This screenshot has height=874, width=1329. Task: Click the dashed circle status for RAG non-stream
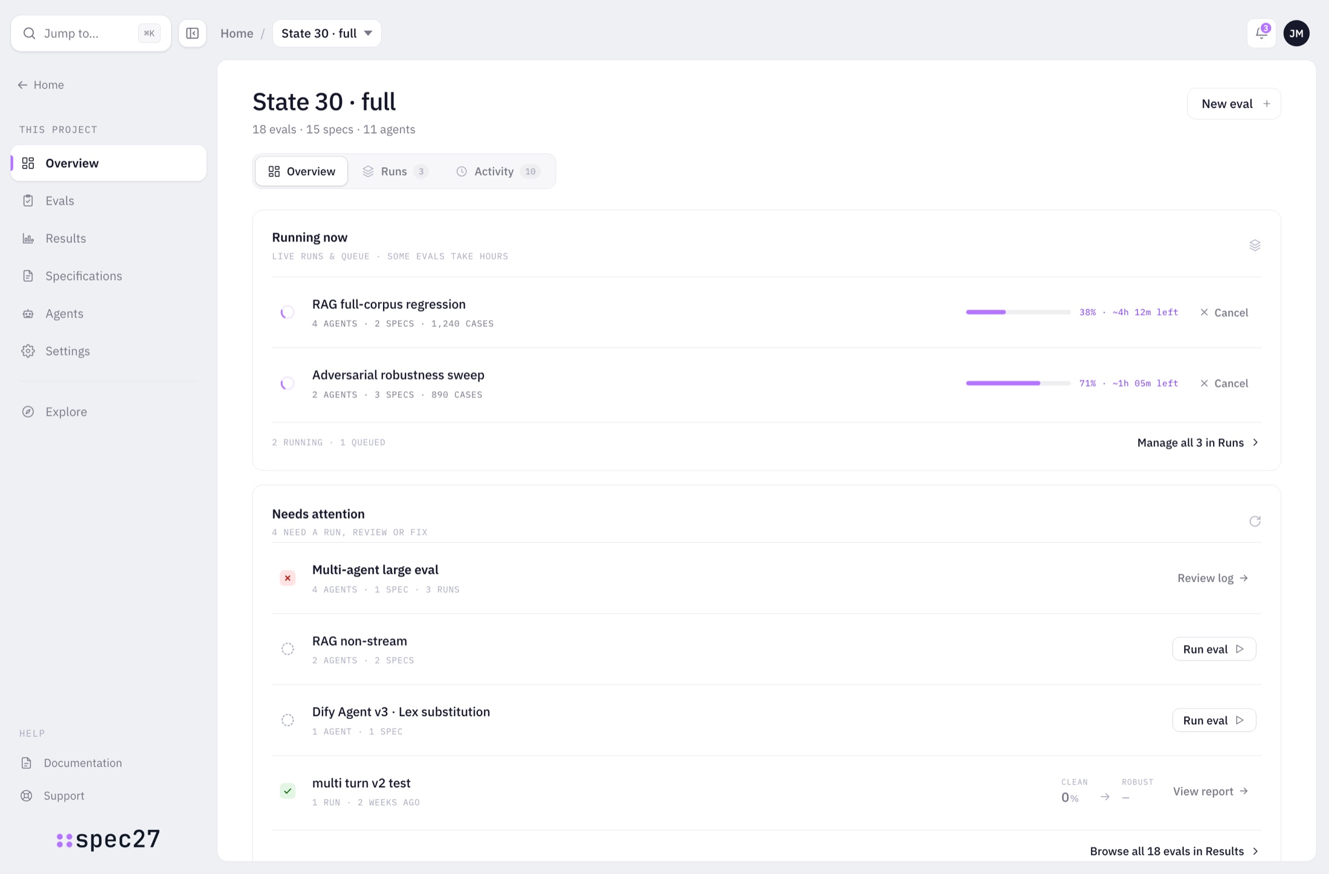coord(288,649)
